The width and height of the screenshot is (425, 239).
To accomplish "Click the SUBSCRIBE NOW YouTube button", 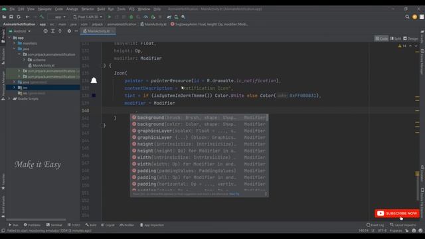I will point(397,213).
